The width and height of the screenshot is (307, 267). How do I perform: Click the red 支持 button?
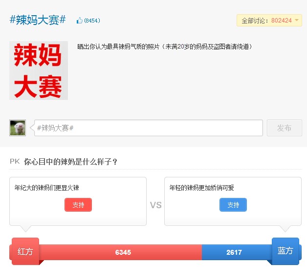click(78, 205)
